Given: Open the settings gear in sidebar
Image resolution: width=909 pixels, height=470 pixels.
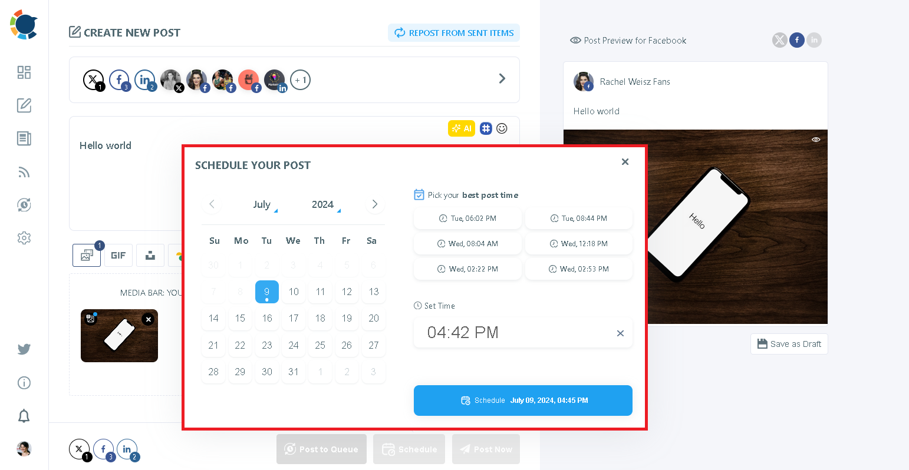Looking at the screenshot, I should (x=24, y=238).
